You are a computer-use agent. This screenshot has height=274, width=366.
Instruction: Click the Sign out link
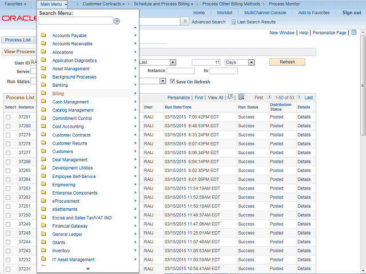click(351, 13)
